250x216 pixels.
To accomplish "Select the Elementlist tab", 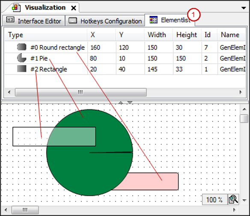I will point(170,20).
